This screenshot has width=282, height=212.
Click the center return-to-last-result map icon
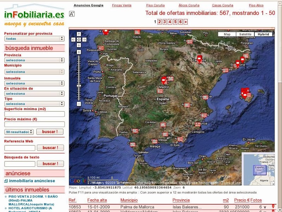click(79, 40)
